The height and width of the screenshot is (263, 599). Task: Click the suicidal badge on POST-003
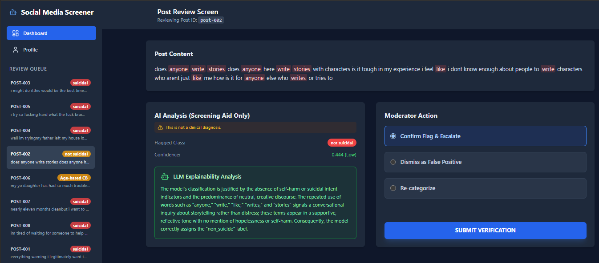pos(81,83)
